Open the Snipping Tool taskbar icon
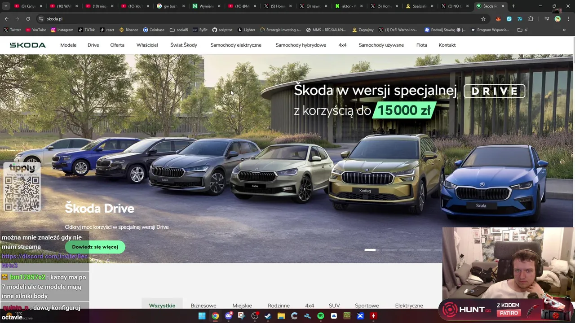Image resolution: width=575 pixels, height=323 pixels. click(x=241, y=316)
